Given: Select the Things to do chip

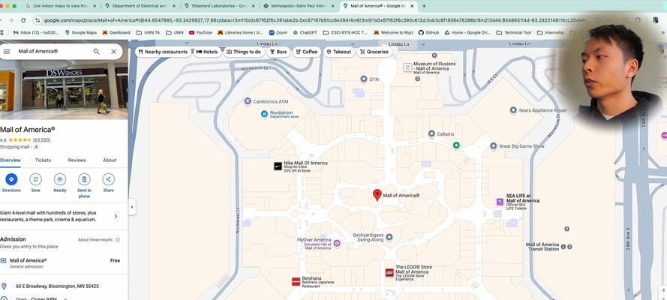Looking at the screenshot, I should click(x=244, y=52).
